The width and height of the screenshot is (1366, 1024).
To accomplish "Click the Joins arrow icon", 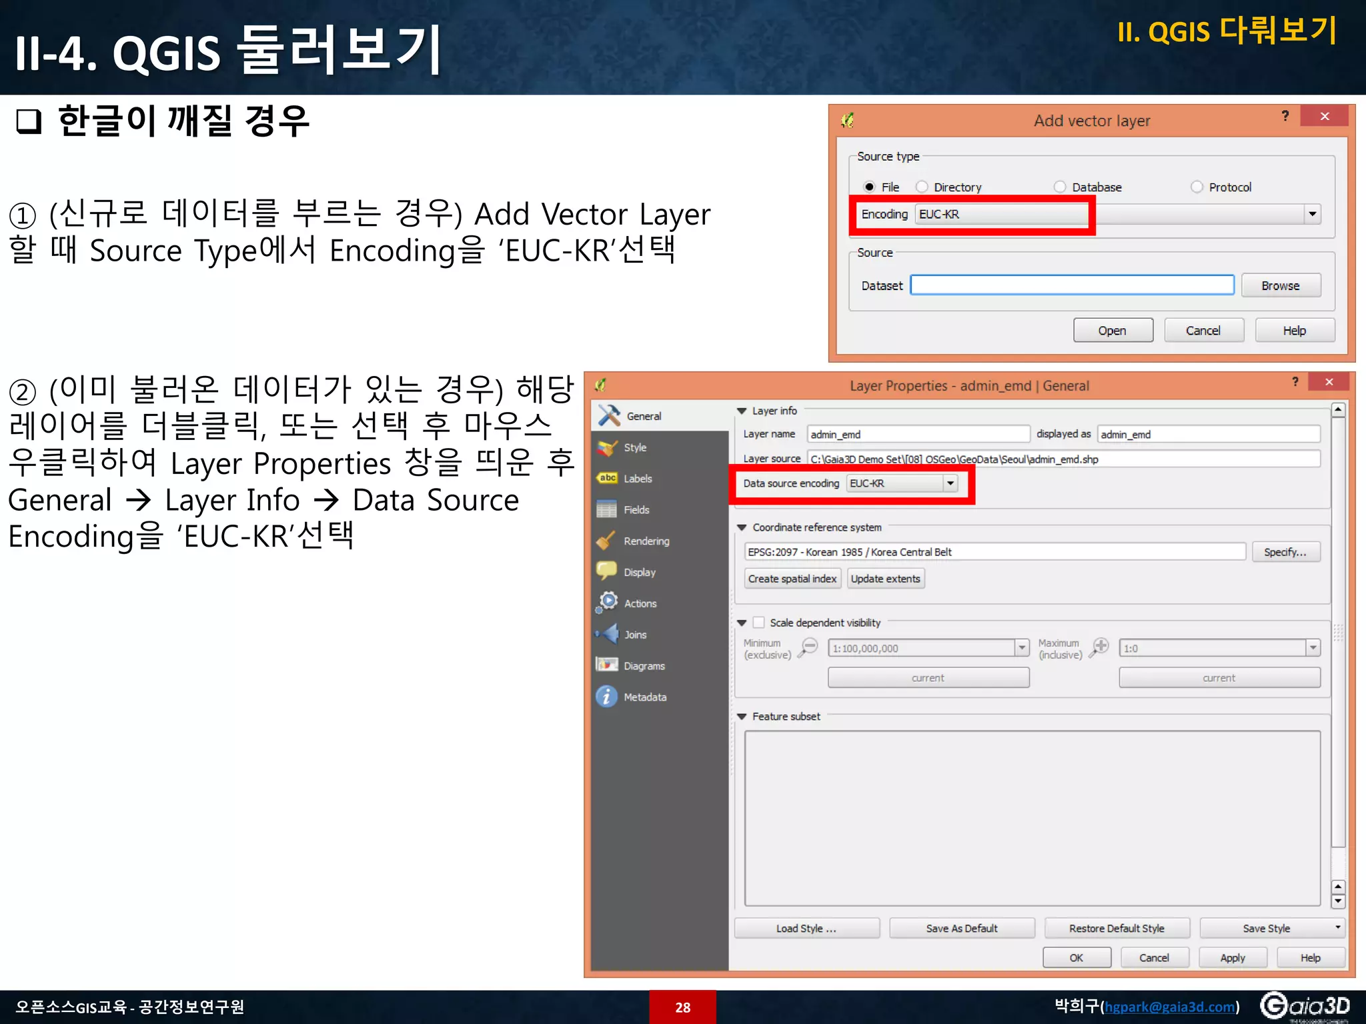I will tap(608, 634).
